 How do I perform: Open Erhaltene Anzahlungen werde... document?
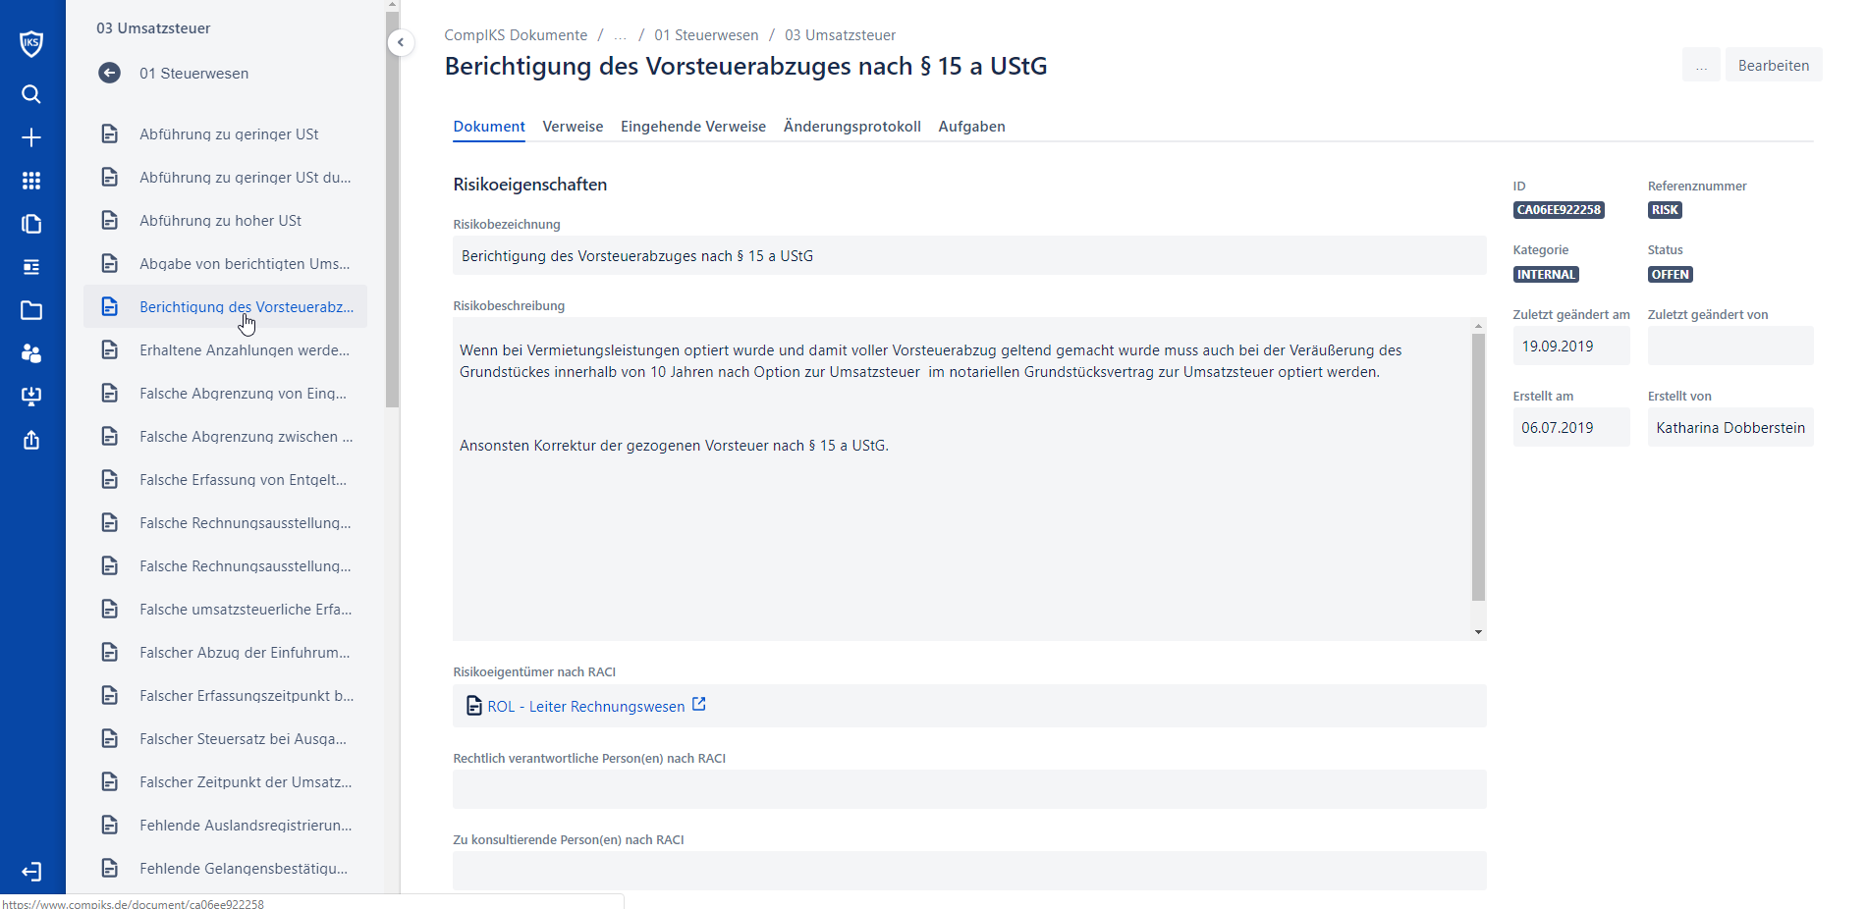click(226, 349)
